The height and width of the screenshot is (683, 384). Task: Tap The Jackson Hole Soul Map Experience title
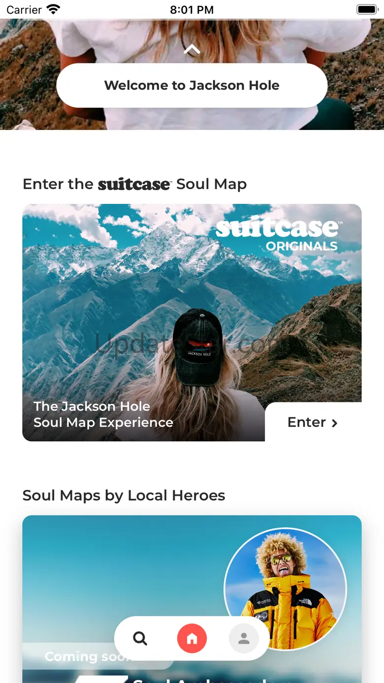103,414
